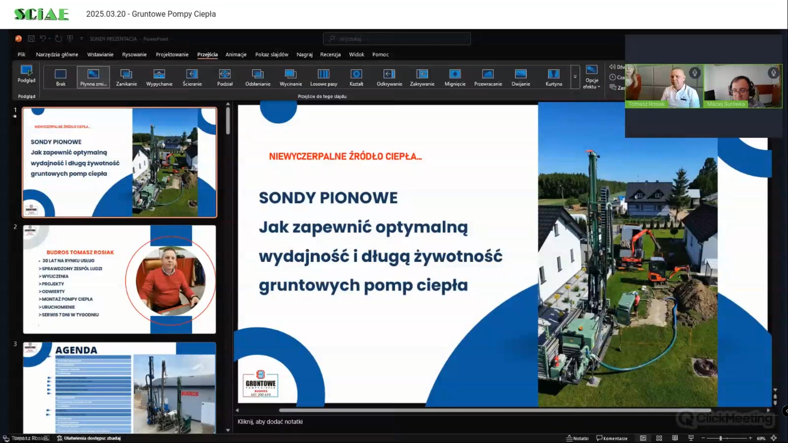Click the zoom out minus button
788x443 pixels.
703,438
